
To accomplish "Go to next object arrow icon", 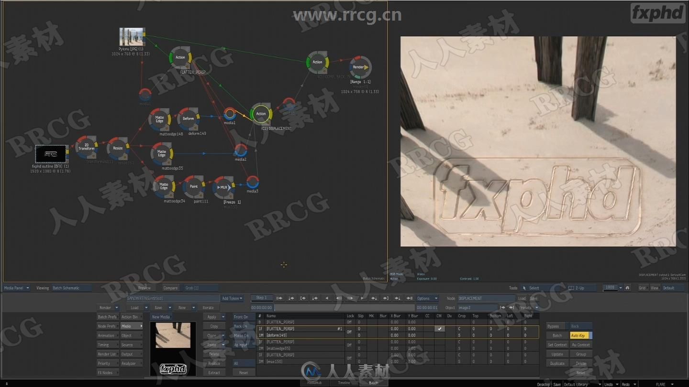I will tap(512, 308).
